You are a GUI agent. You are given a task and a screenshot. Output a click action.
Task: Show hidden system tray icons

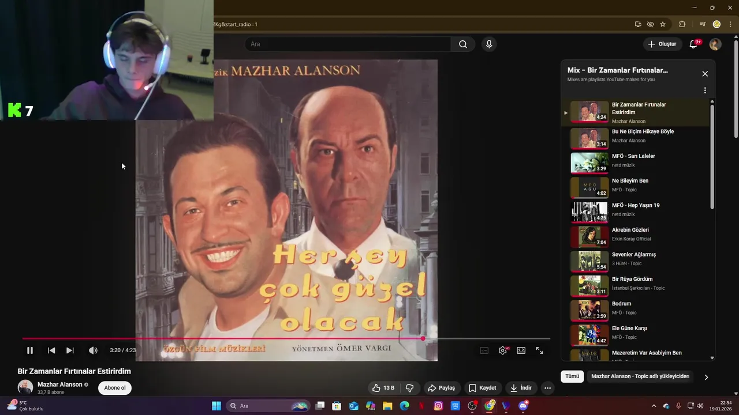point(654,406)
